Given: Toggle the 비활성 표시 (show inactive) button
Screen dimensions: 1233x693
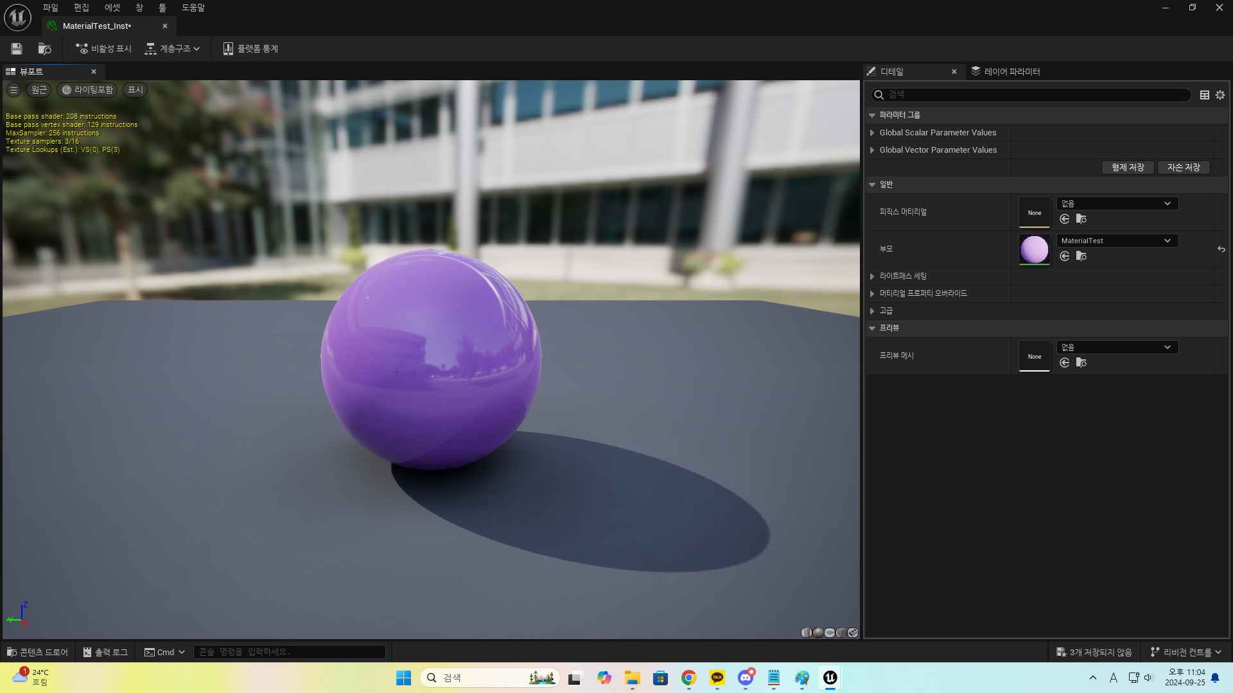Looking at the screenshot, I should (103, 49).
